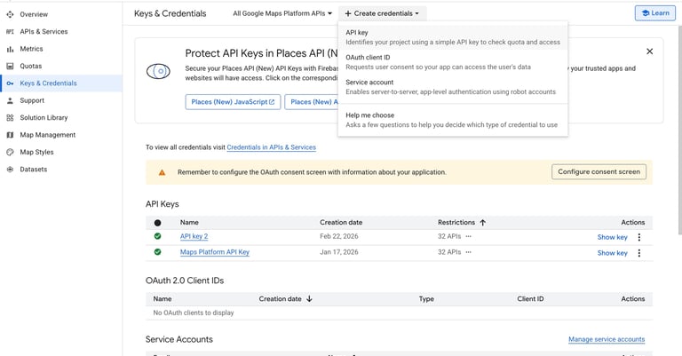
Task: Dismiss the Protect API Keys banner
Action: click(649, 51)
